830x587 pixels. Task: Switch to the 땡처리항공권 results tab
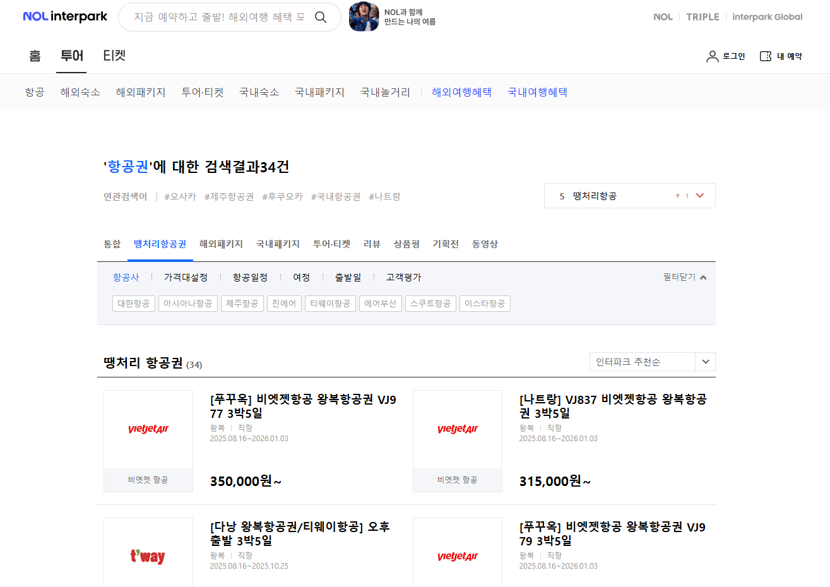160,244
